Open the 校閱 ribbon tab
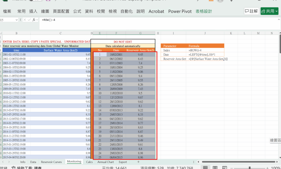Image resolution: width=281 pixels, height=169 pixels. (x=101, y=11)
